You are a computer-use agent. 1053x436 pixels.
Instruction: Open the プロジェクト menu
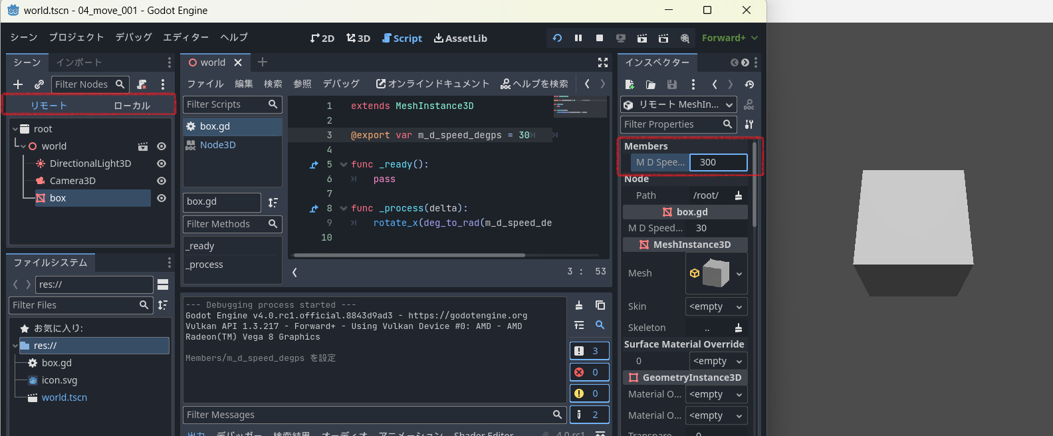76,37
